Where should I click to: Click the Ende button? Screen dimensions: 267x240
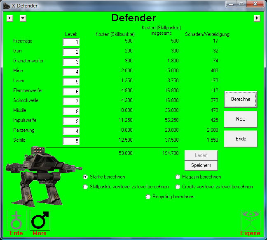pos(241,139)
